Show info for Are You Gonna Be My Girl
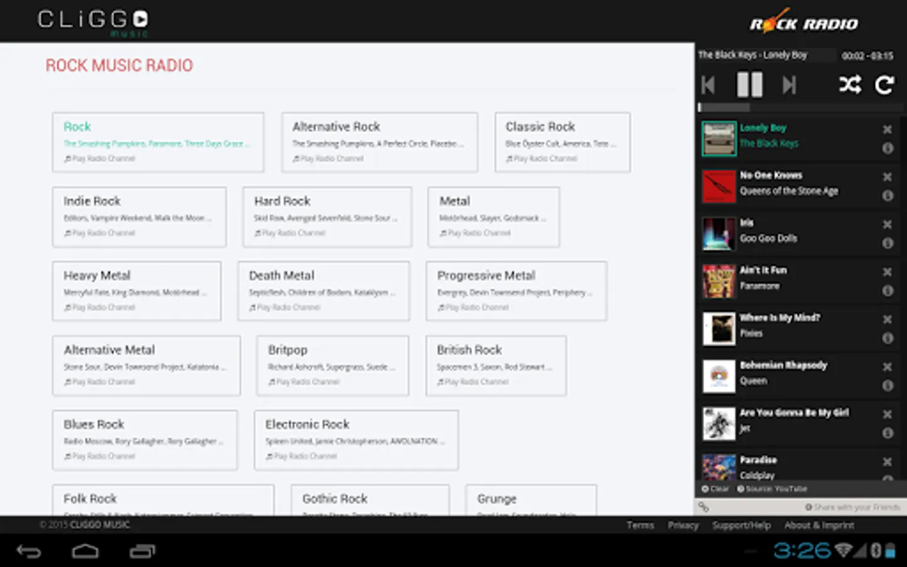 pyautogui.click(x=887, y=433)
